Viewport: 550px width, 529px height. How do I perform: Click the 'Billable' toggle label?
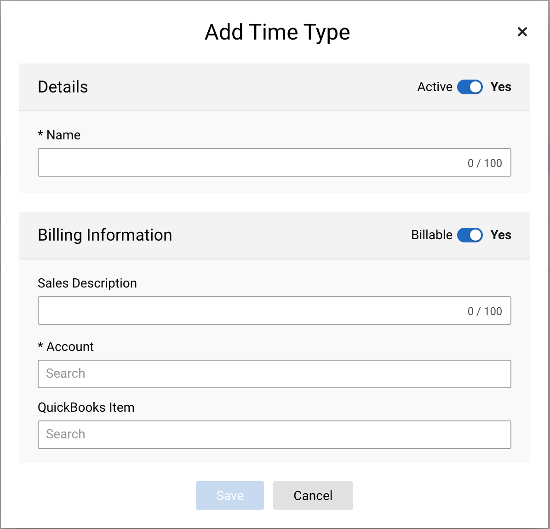coord(432,235)
